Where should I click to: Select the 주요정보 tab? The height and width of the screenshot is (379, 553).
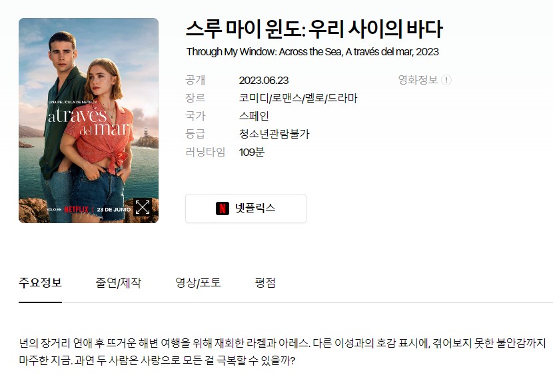[40, 283]
